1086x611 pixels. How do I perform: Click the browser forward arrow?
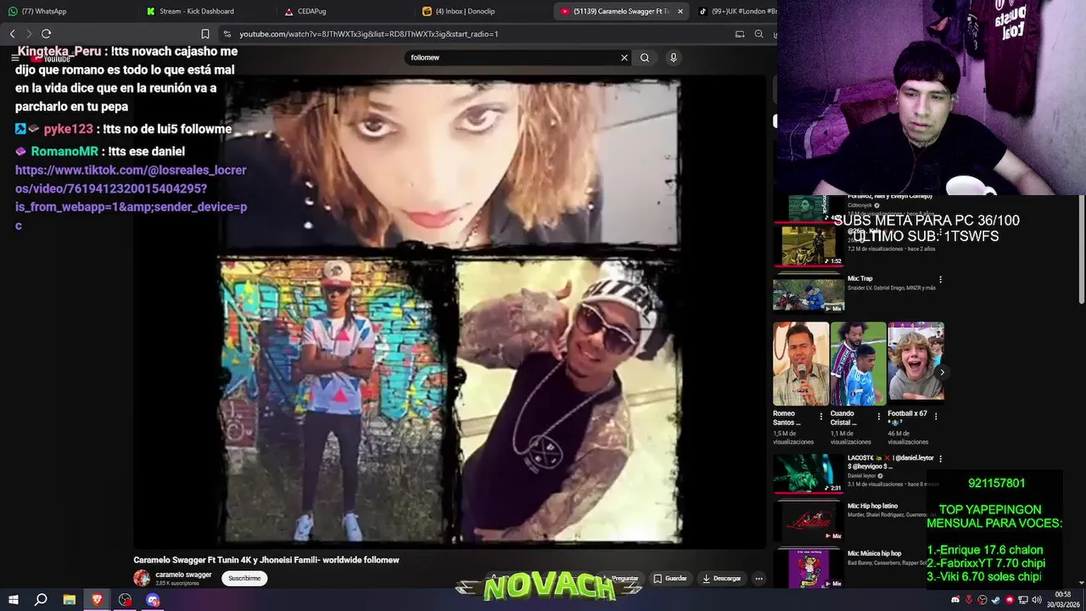pyautogui.click(x=28, y=34)
